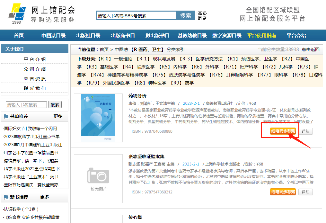The width and height of the screenshot is (326, 223).
Task: Open 数字资源目录 menu item
Action: point(227,36)
